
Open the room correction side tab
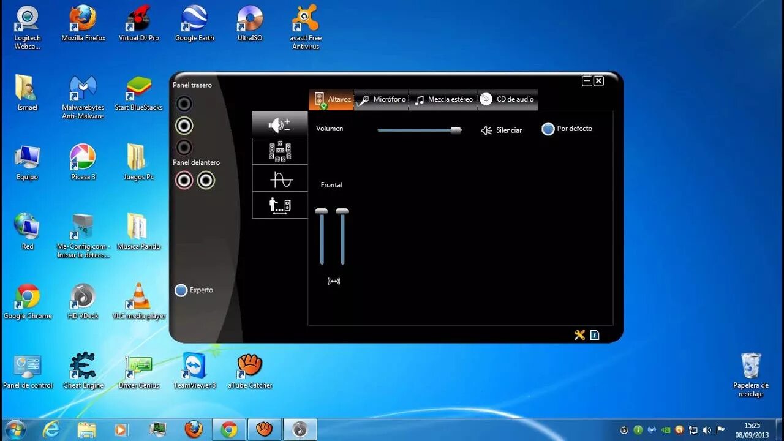click(x=279, y=205)
